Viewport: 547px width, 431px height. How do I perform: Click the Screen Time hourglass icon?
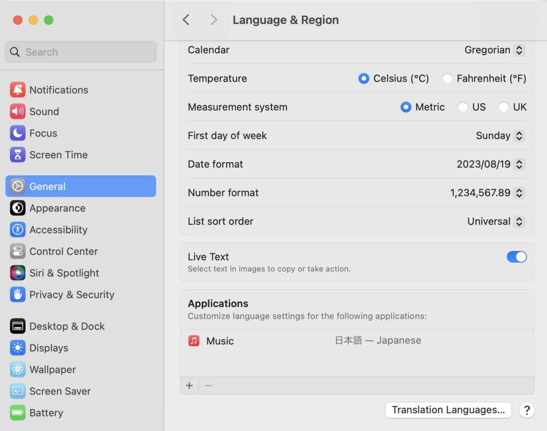[18, 155]
